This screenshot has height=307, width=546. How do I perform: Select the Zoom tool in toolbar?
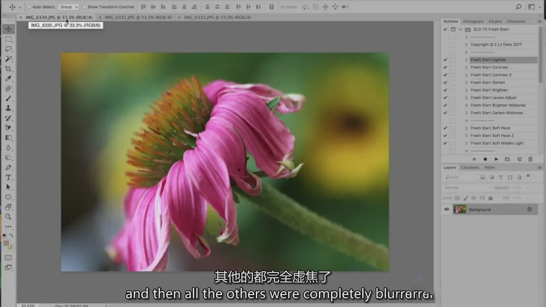[x=8, y=217]
